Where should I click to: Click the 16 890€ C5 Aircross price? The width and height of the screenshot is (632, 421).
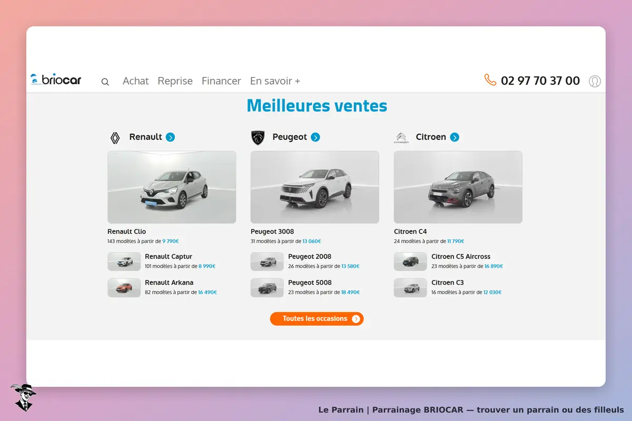pos(493,266)
